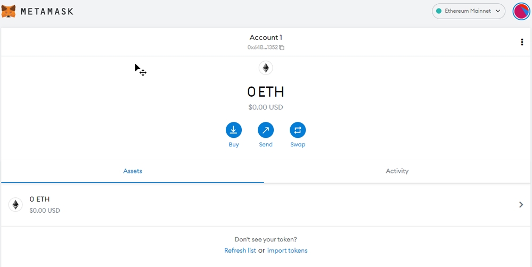The height and width of the screenshot is (267, 532).
Task: Open the Ethereum Mainnet network dropdown
Action: click(469, 11)
